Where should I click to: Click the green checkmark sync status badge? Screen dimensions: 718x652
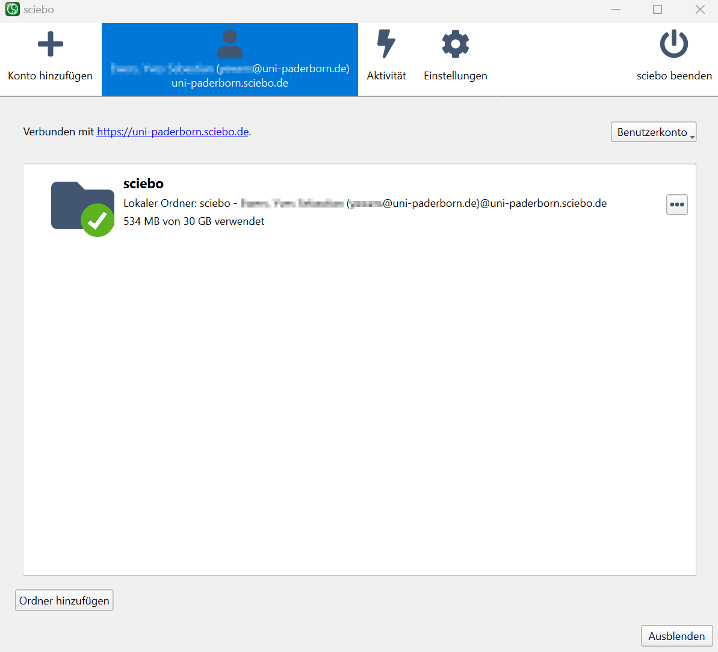97,220
